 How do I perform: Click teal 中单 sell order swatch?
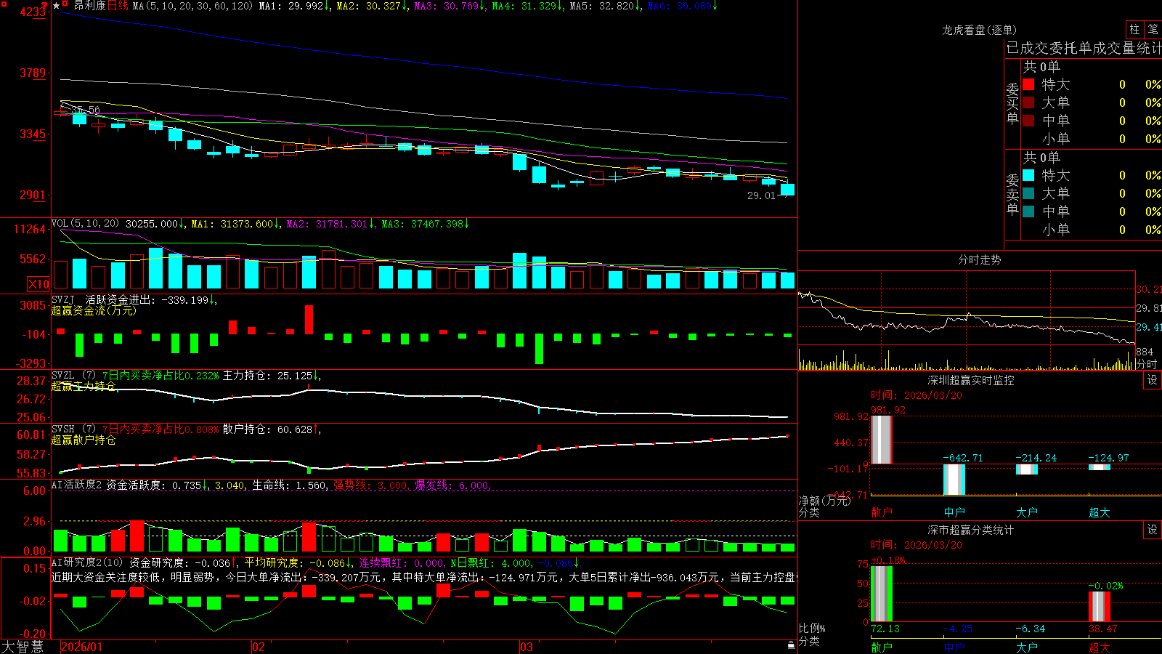(1028, 211)
